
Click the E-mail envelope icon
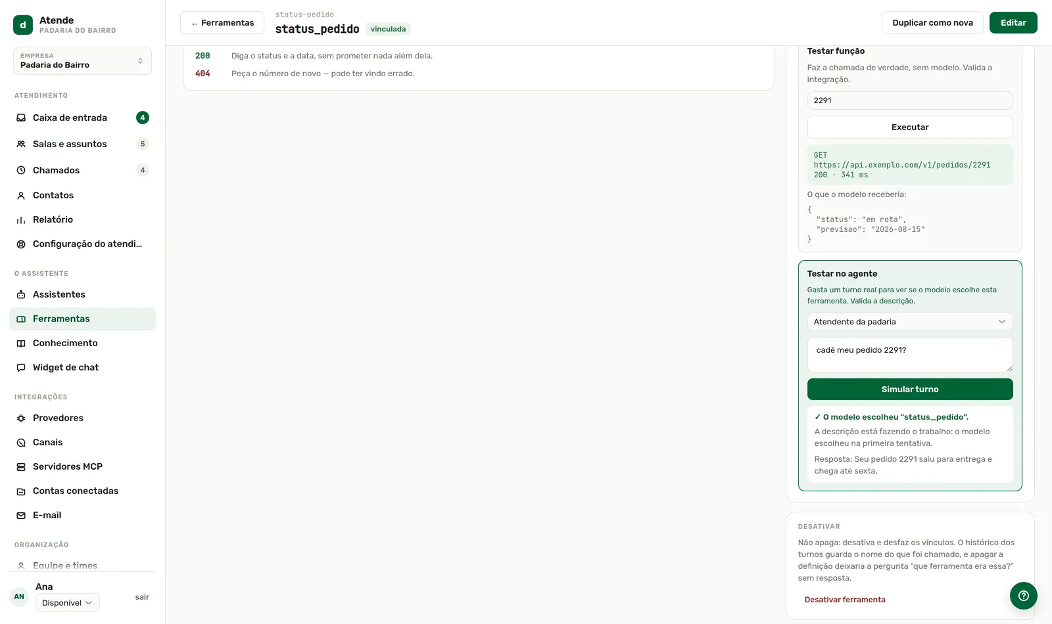(21, 515)
